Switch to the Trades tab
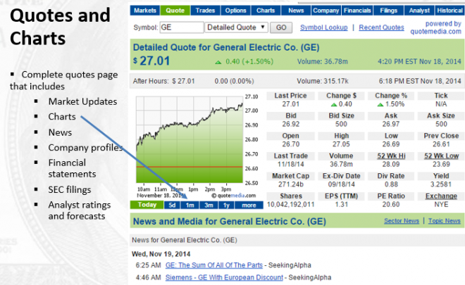The image size is (465, 285). point(204,11)
